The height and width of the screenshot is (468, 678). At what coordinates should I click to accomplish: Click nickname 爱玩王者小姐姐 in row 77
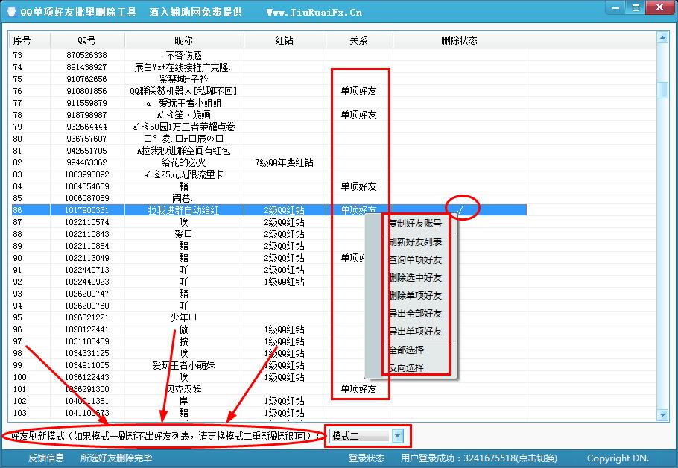[184, 103]
